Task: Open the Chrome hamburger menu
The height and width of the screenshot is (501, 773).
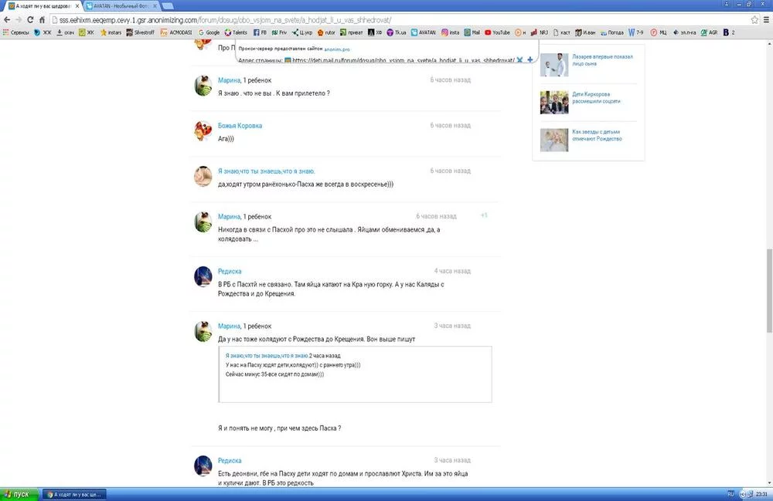Action: [766, 20]
